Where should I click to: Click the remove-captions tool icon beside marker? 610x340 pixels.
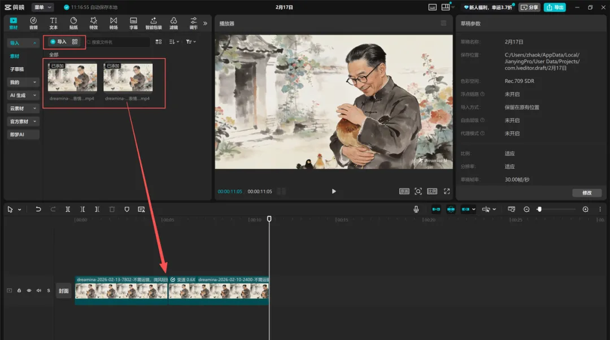tap(141, 210)
